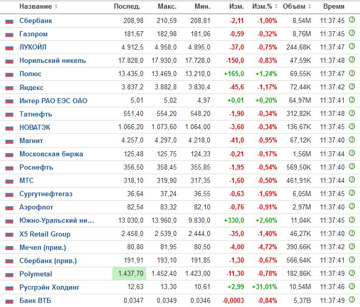Click the Russian flag next to Газпром
The width and height of the screenshot is (360, 307).
coord(9,35)
